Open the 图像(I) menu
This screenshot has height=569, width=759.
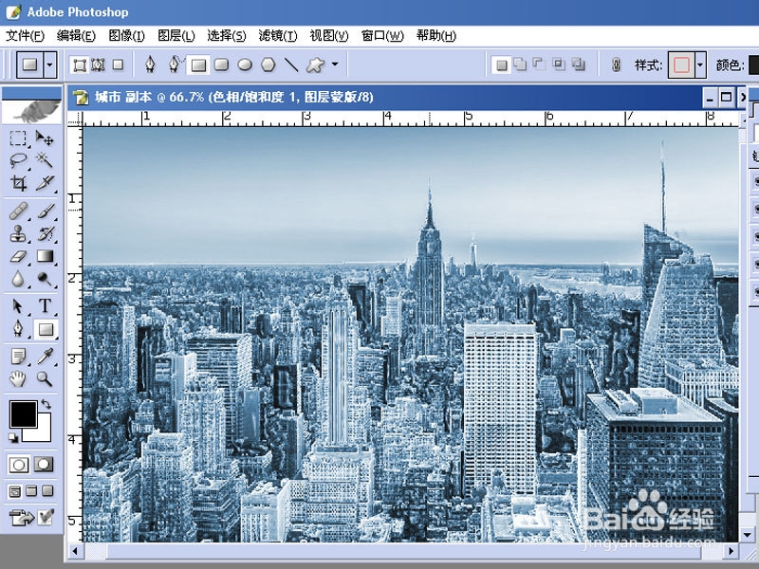point(126,36)
